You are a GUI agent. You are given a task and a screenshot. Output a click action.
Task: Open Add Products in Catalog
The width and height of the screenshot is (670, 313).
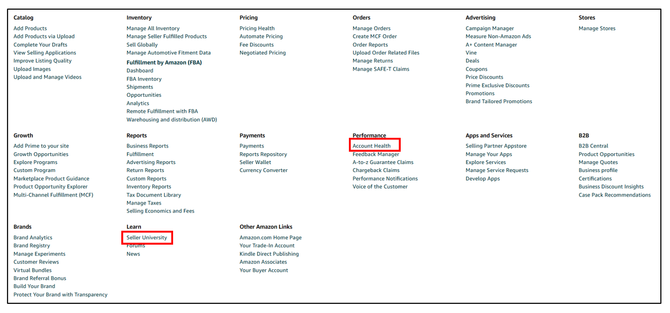[x=30, y=28]
